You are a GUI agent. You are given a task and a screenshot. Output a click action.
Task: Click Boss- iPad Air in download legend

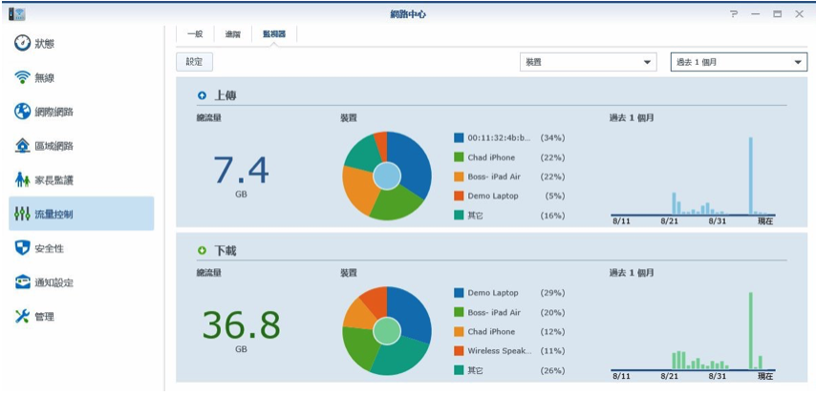point(494,312)
